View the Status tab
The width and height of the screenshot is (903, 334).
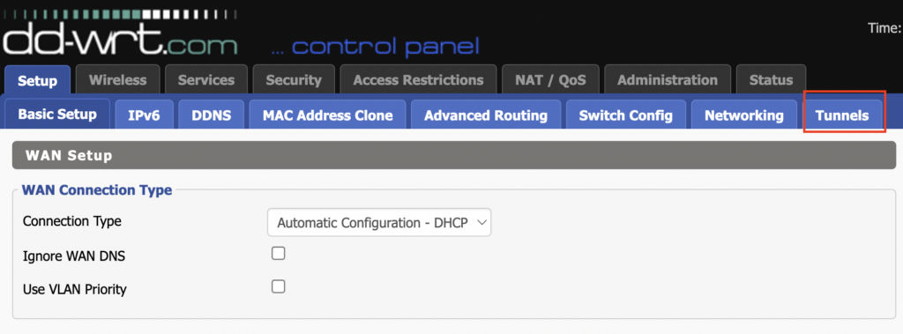(x=771, y=80)
